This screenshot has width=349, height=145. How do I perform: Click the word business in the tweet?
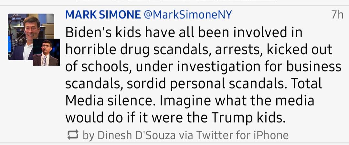pyautogui.click(x=314, y=67)
